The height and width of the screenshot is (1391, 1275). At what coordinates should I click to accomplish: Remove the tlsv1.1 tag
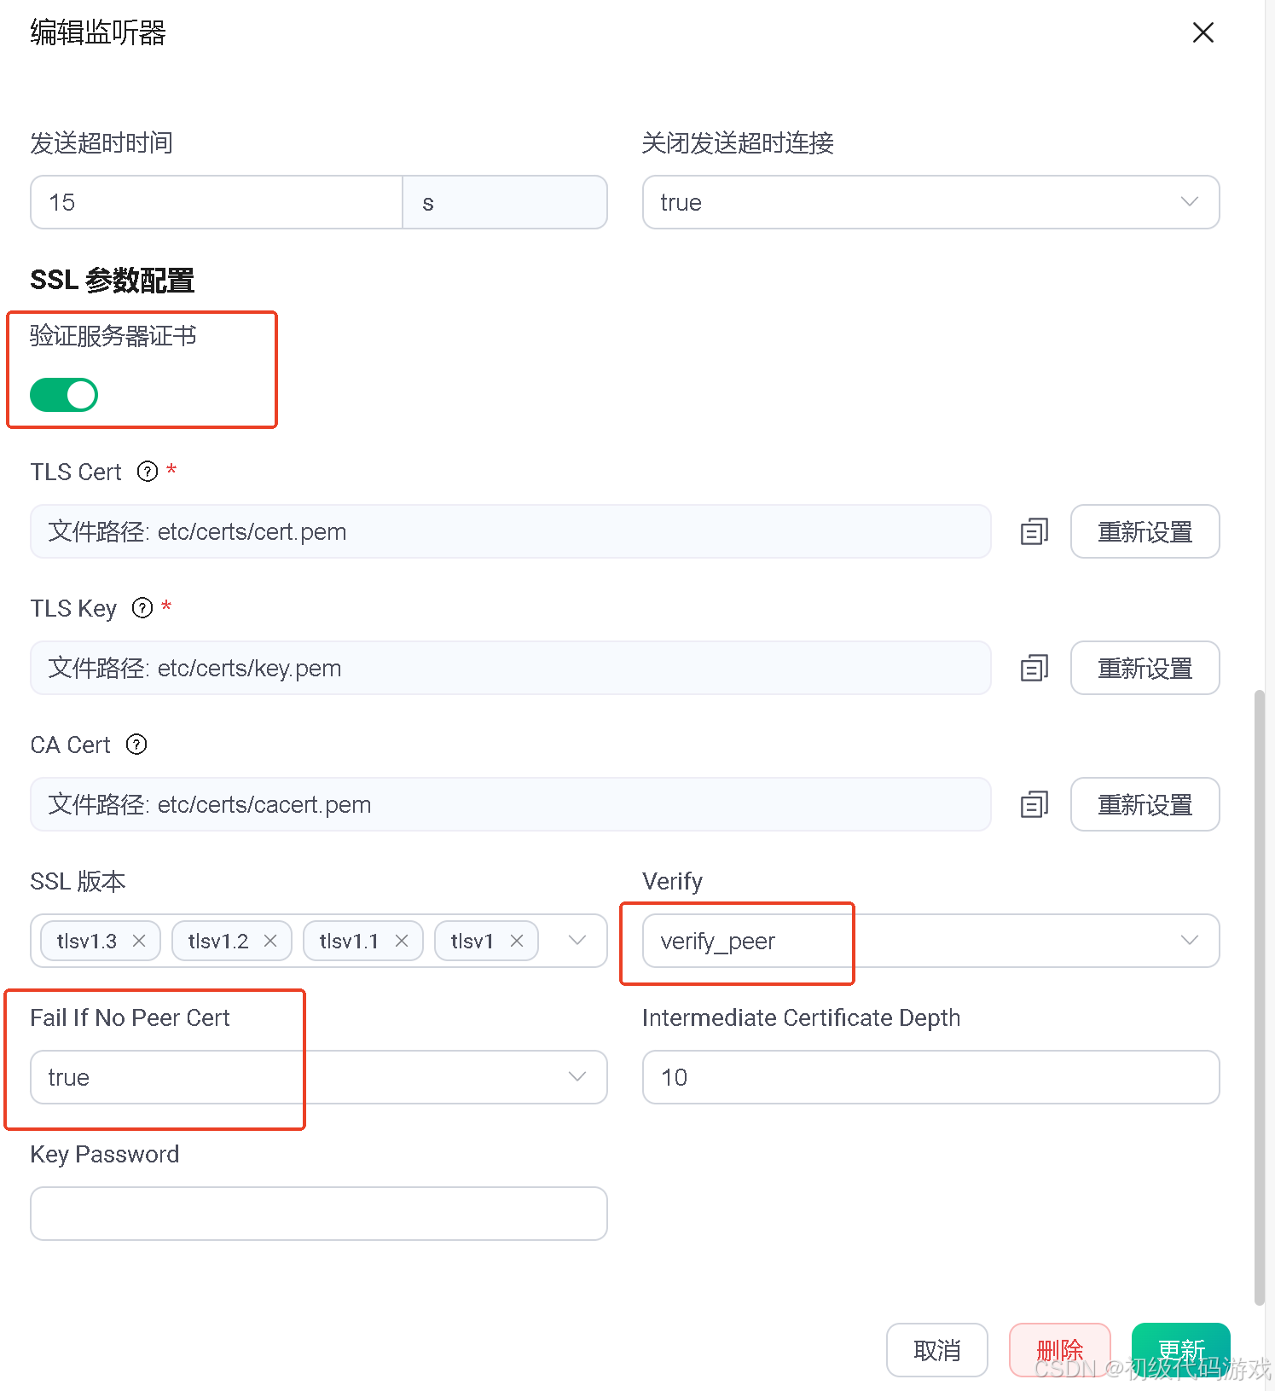pos(402,941)
